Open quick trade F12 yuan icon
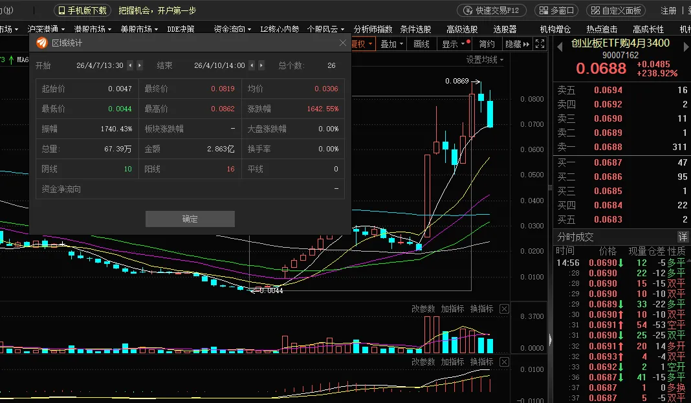Image resolution: width=691 pixels, height=403 pixels. [x=468, y=10]
